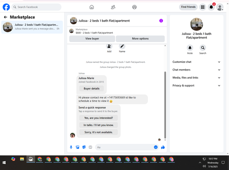
Task: Click the Facebook logo
Action: [x=6, y=7]
